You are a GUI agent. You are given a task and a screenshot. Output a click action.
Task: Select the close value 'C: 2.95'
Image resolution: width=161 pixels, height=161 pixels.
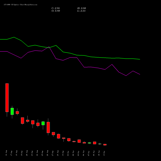pos(56,8)
